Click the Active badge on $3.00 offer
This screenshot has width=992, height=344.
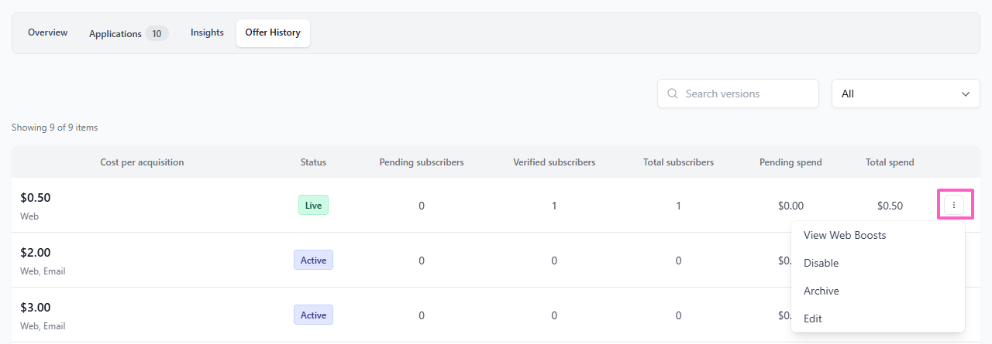[x=313, y=315]
